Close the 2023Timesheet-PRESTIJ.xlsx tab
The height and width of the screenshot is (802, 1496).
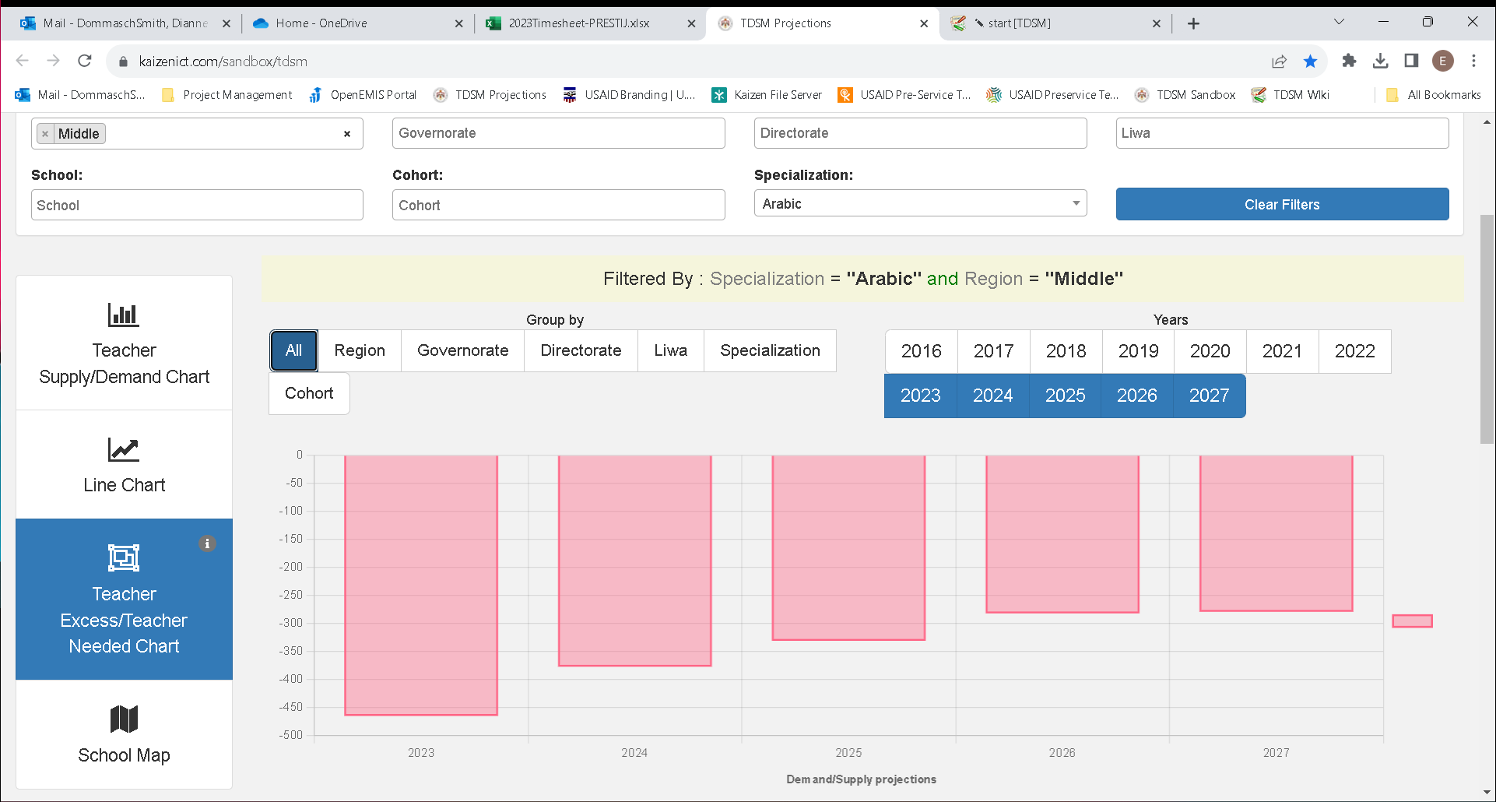(x=691, y=23)
